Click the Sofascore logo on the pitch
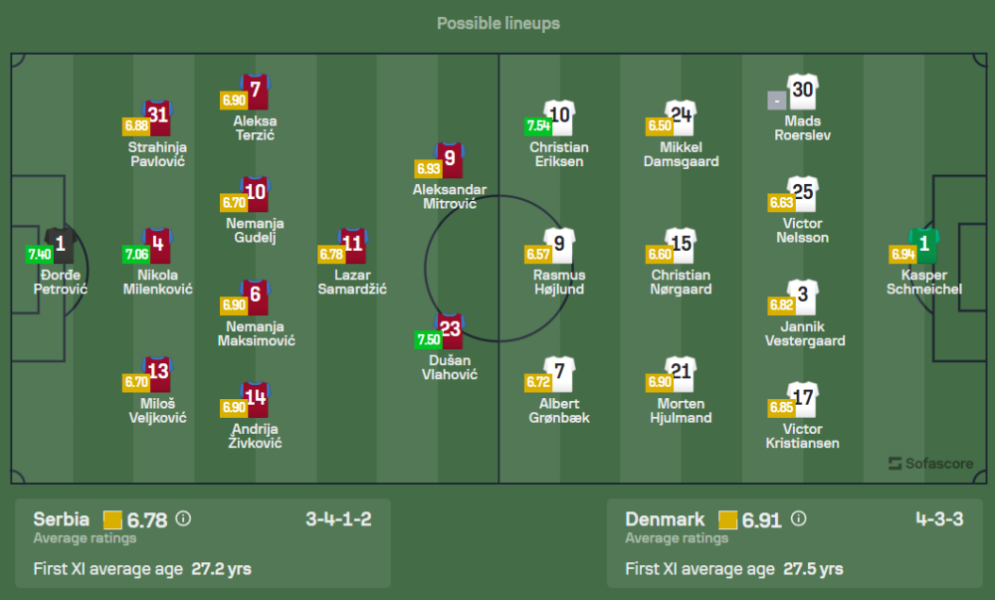 (x=929, y=463)
